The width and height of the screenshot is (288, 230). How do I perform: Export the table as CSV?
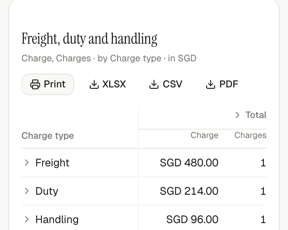[x=166, y=84]
